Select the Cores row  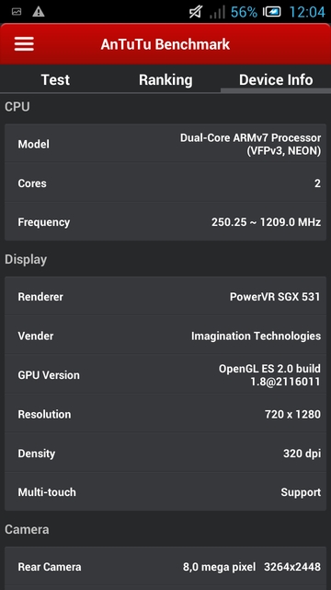coord(165,183)
